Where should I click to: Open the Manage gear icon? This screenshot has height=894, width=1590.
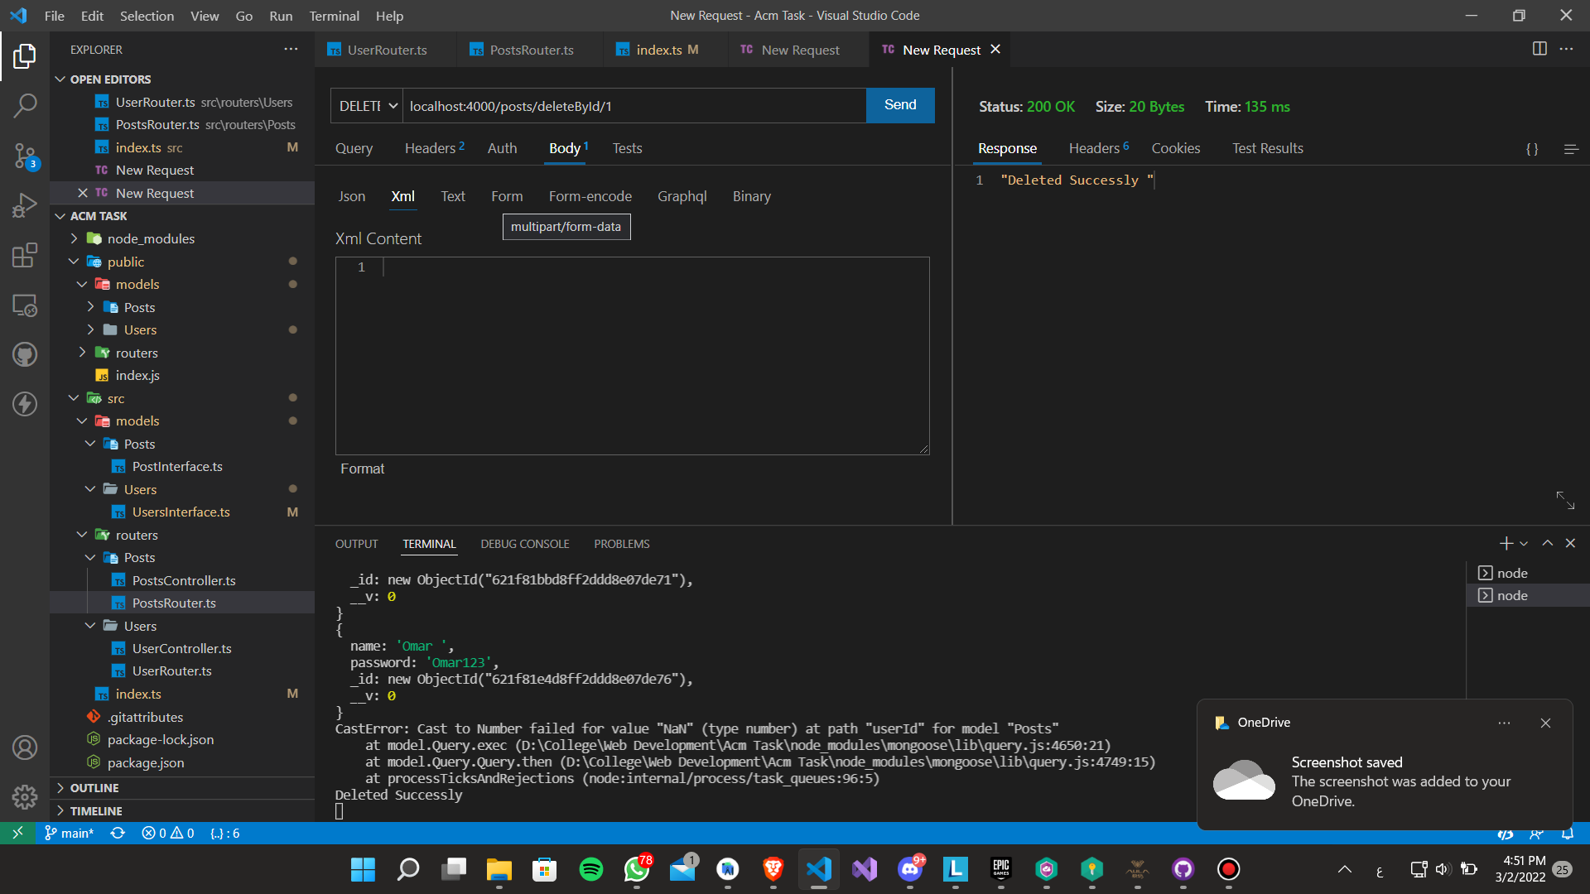pyautogui.click(x=25, y=796)
